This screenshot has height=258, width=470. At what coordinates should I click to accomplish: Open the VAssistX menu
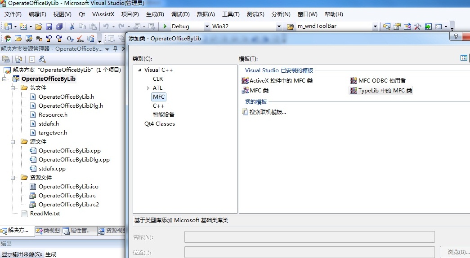coord(103,14)
